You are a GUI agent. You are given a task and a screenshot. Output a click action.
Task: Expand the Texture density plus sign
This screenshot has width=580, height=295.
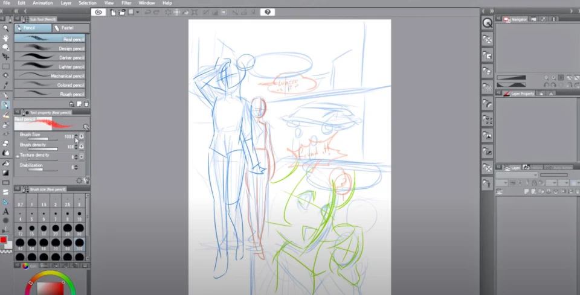pos(18,156)
